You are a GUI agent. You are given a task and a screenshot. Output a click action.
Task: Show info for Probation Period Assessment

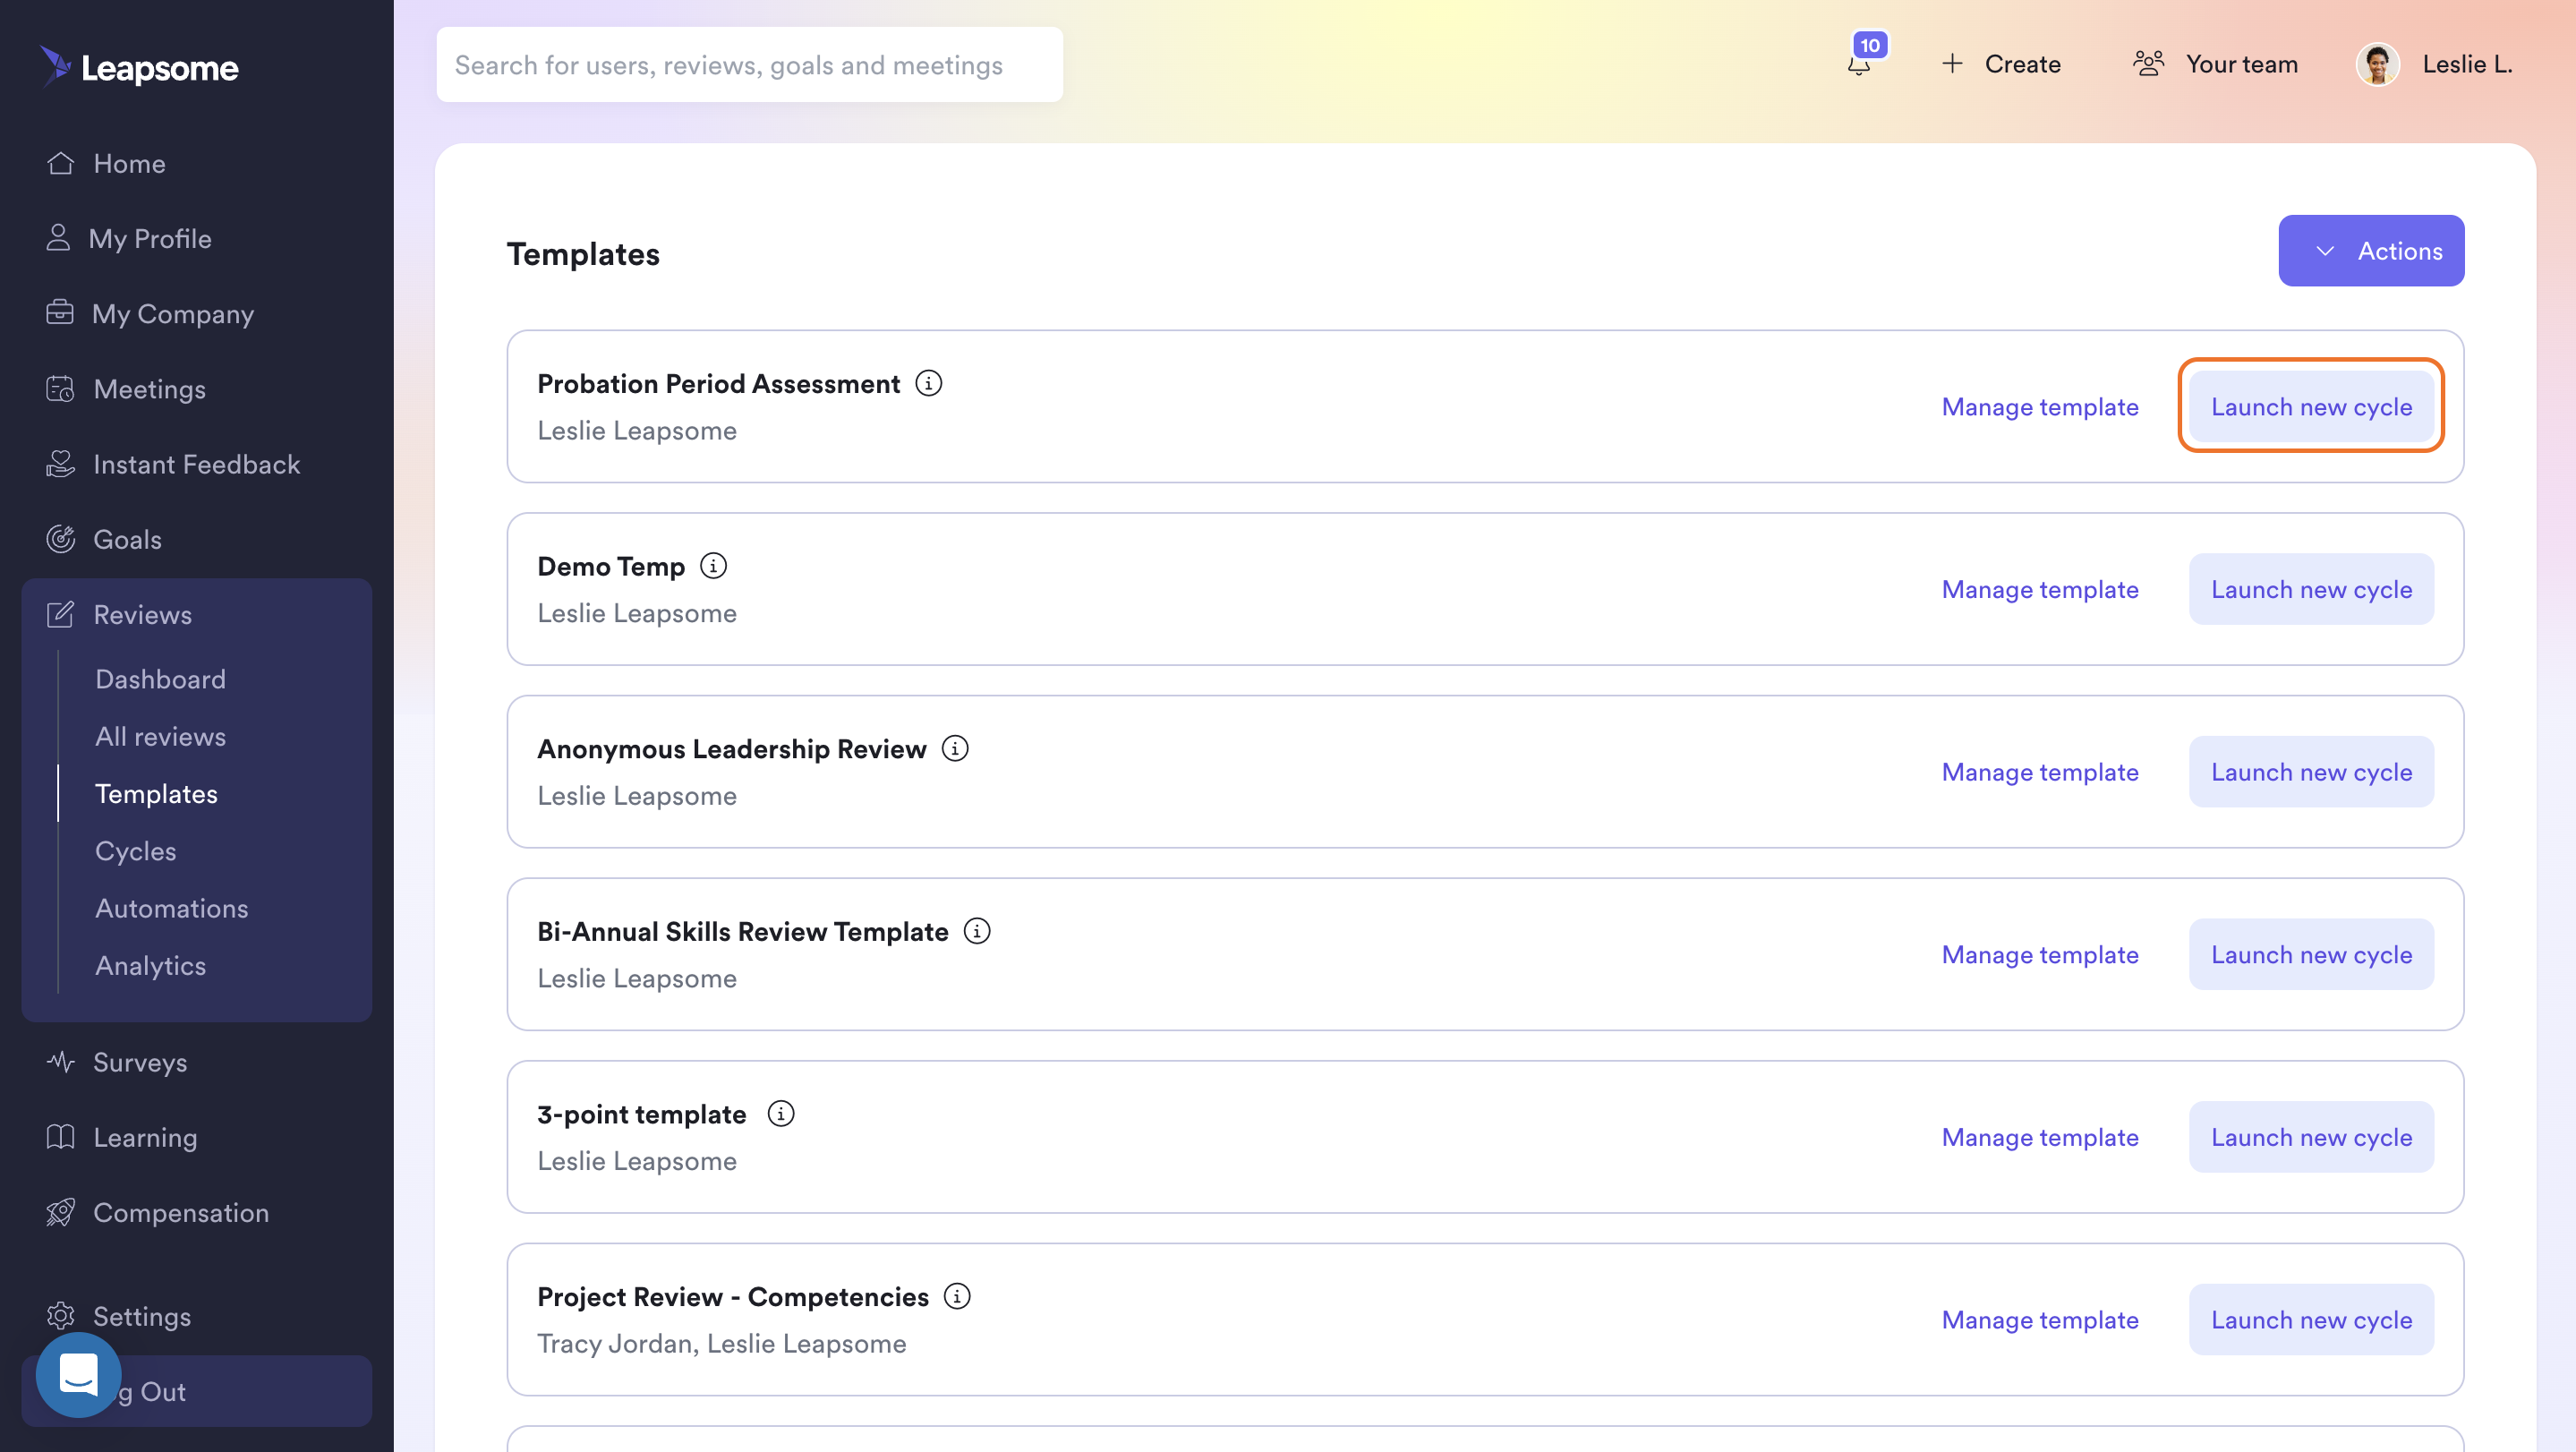928,383
